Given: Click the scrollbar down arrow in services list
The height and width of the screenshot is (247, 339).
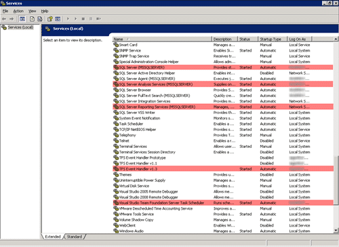Looking at the screenshot, I should (x=336, y=231).
